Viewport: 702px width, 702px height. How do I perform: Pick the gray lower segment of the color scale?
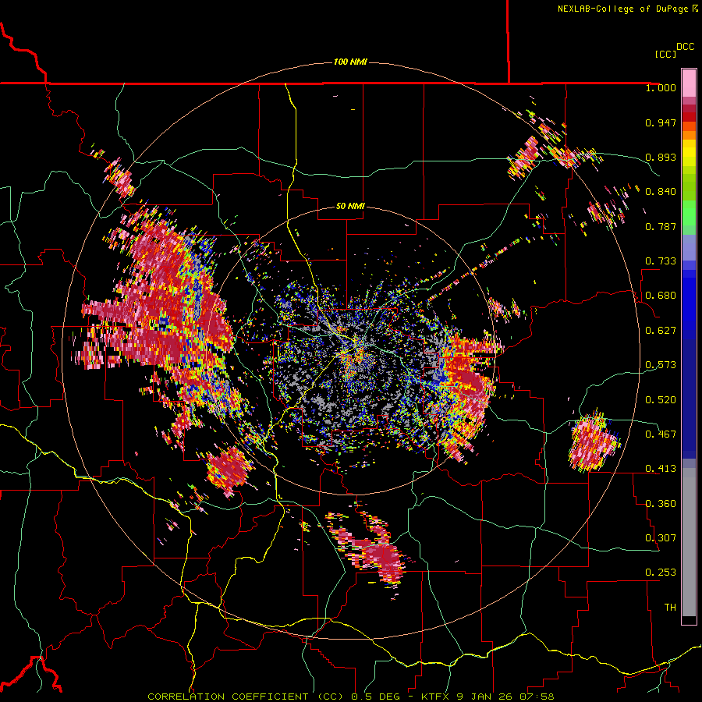pos(689,542)
